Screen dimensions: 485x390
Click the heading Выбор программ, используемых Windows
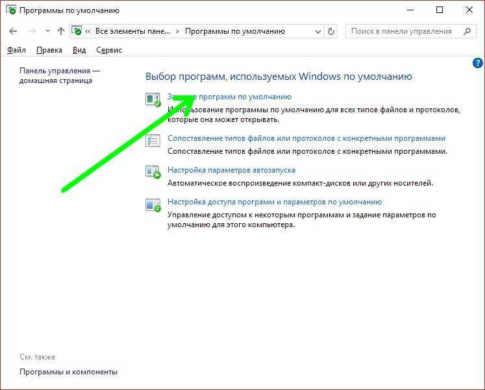279,77
